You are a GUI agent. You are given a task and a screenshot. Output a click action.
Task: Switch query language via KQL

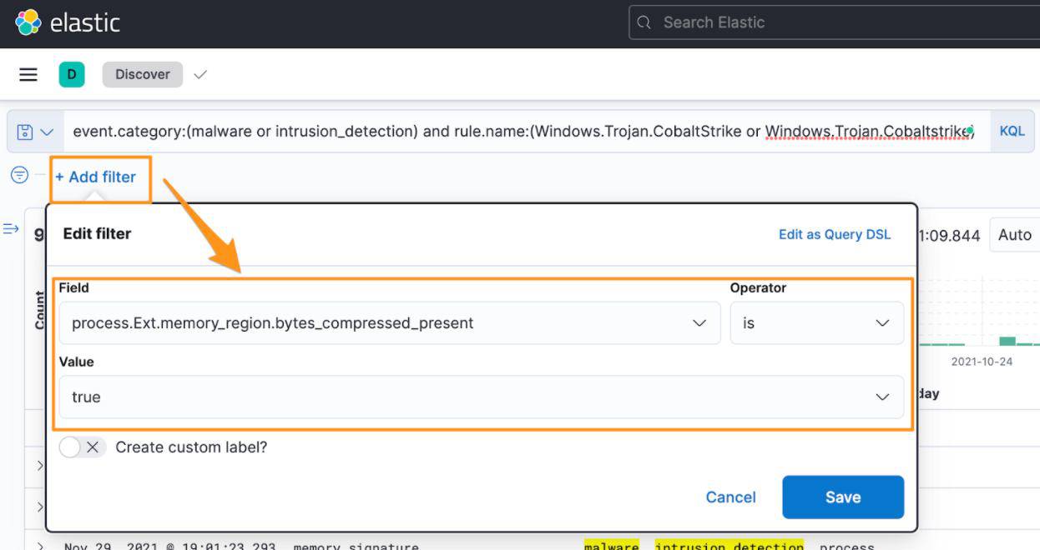(1012, 132)
